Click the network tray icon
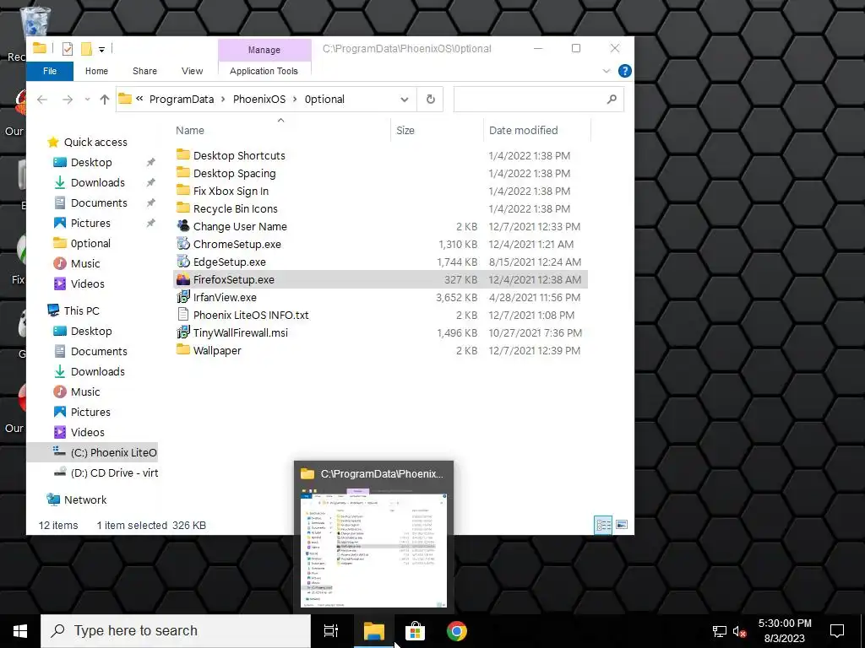The image size is (865, 648). pyautogui.click(x=720, y=631)
